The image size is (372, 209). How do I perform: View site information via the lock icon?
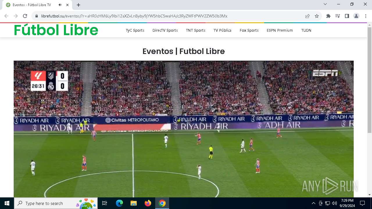[37, 16]
